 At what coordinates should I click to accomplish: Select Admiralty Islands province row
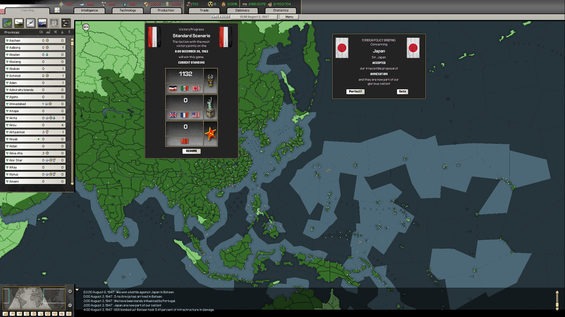click(x=35, y=90)
